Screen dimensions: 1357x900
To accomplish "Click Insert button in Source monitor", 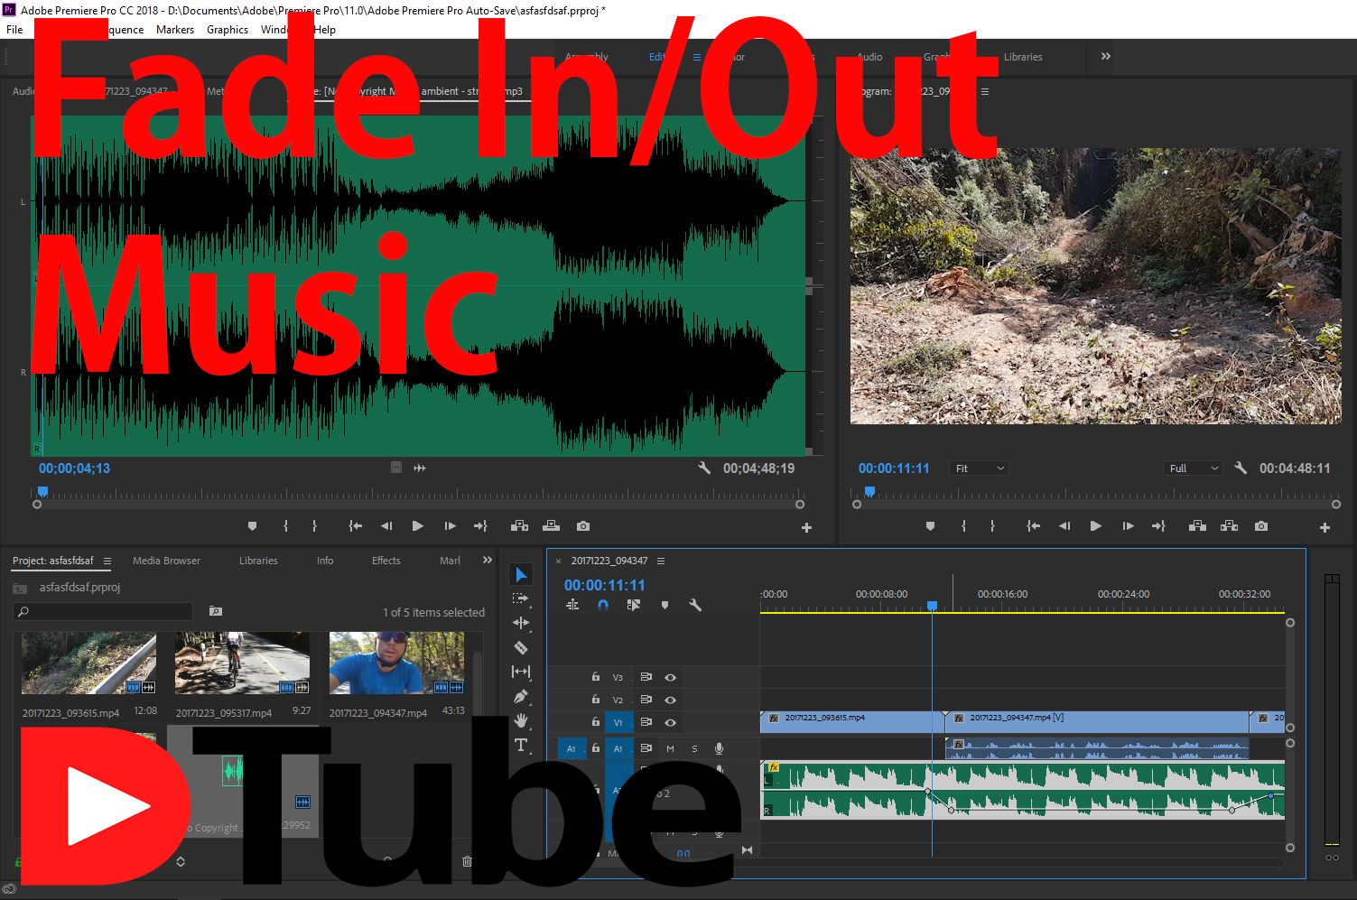I will pyautogui.click(x=519, y=526).
